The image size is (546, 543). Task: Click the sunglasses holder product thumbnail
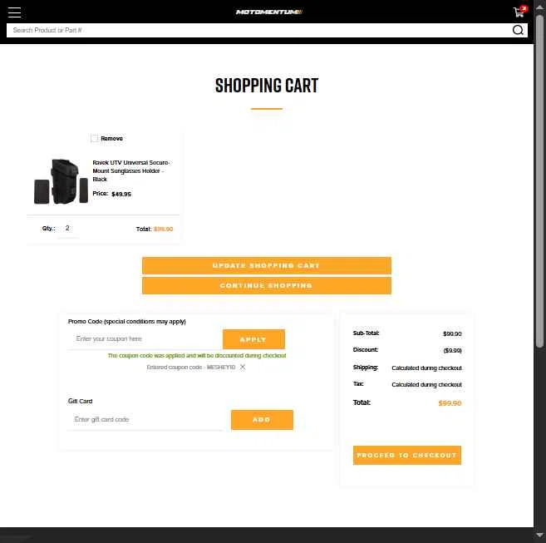point(61,181)
